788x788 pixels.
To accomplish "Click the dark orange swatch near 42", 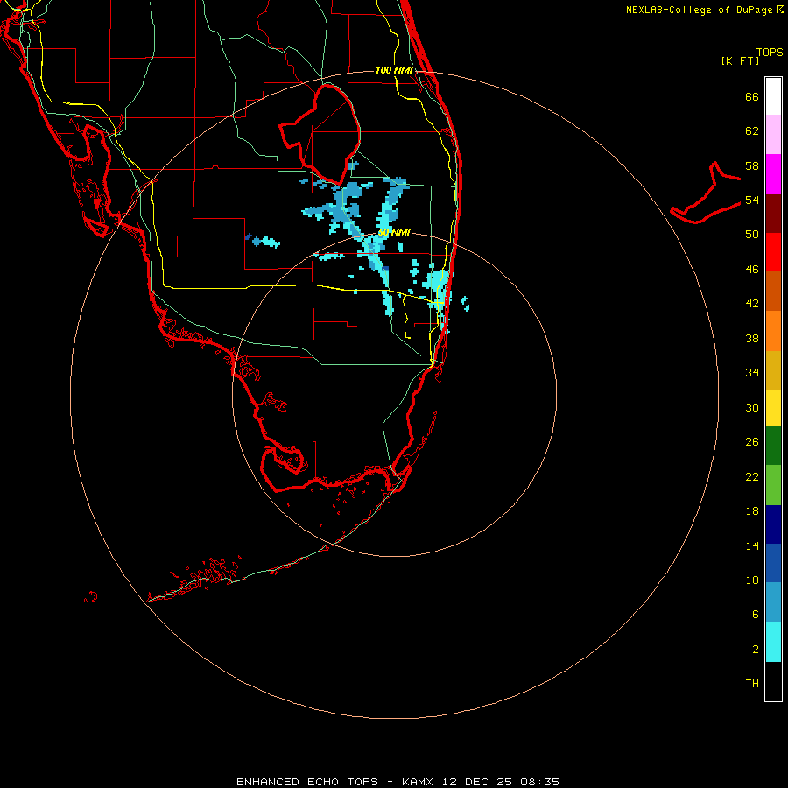I will click(773, 291).
